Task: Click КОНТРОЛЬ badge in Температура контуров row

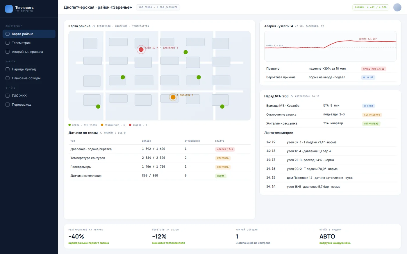Action: tap(223, 158)
